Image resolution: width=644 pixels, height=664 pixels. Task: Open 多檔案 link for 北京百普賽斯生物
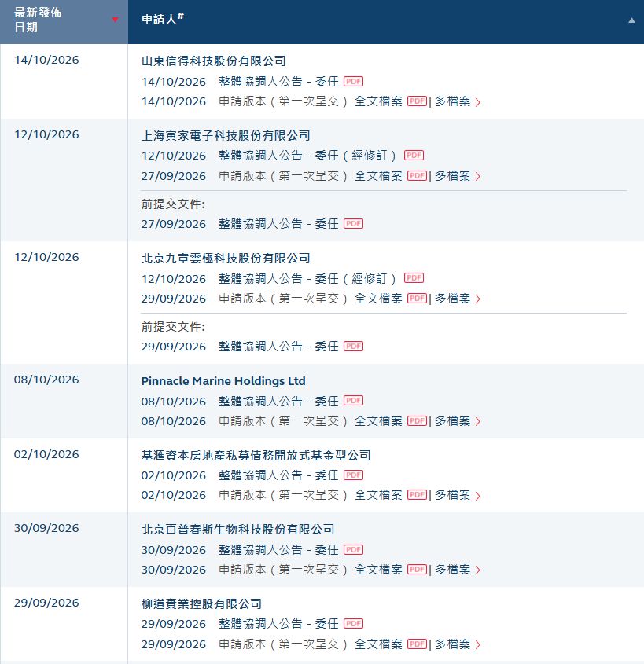point(452,570)
